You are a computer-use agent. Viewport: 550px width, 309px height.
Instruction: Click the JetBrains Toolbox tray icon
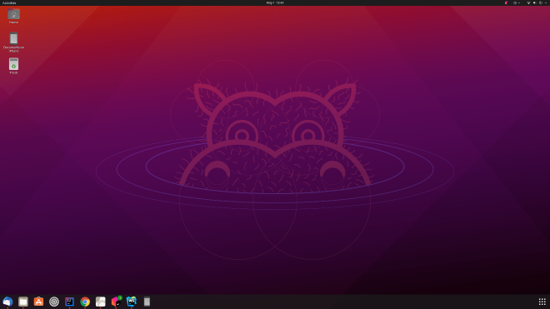506,2
